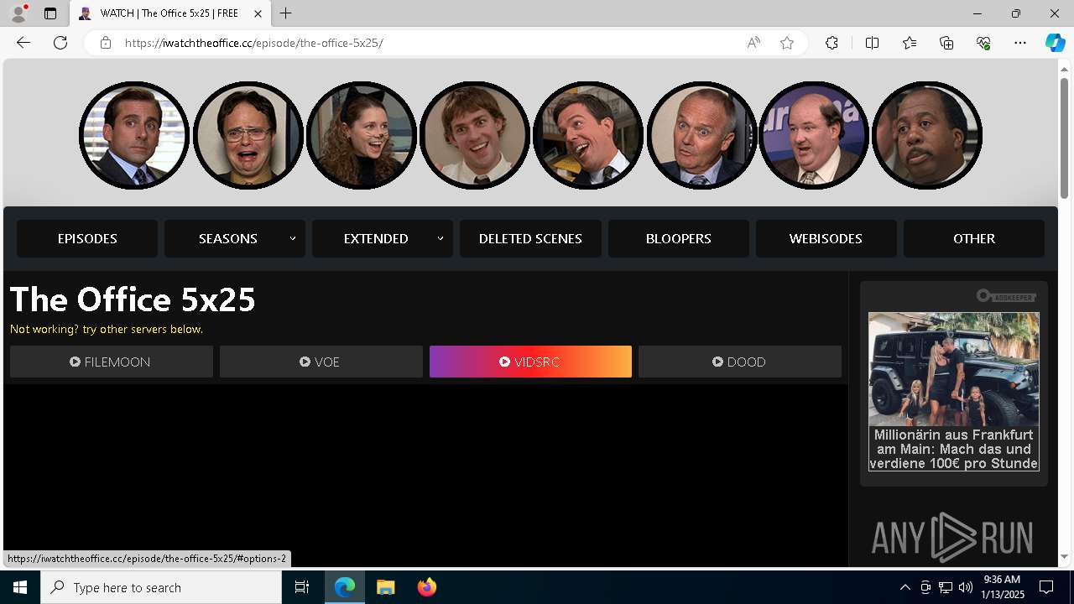Click the taskbar search box
1074x604 pixels.
point(161,587)
